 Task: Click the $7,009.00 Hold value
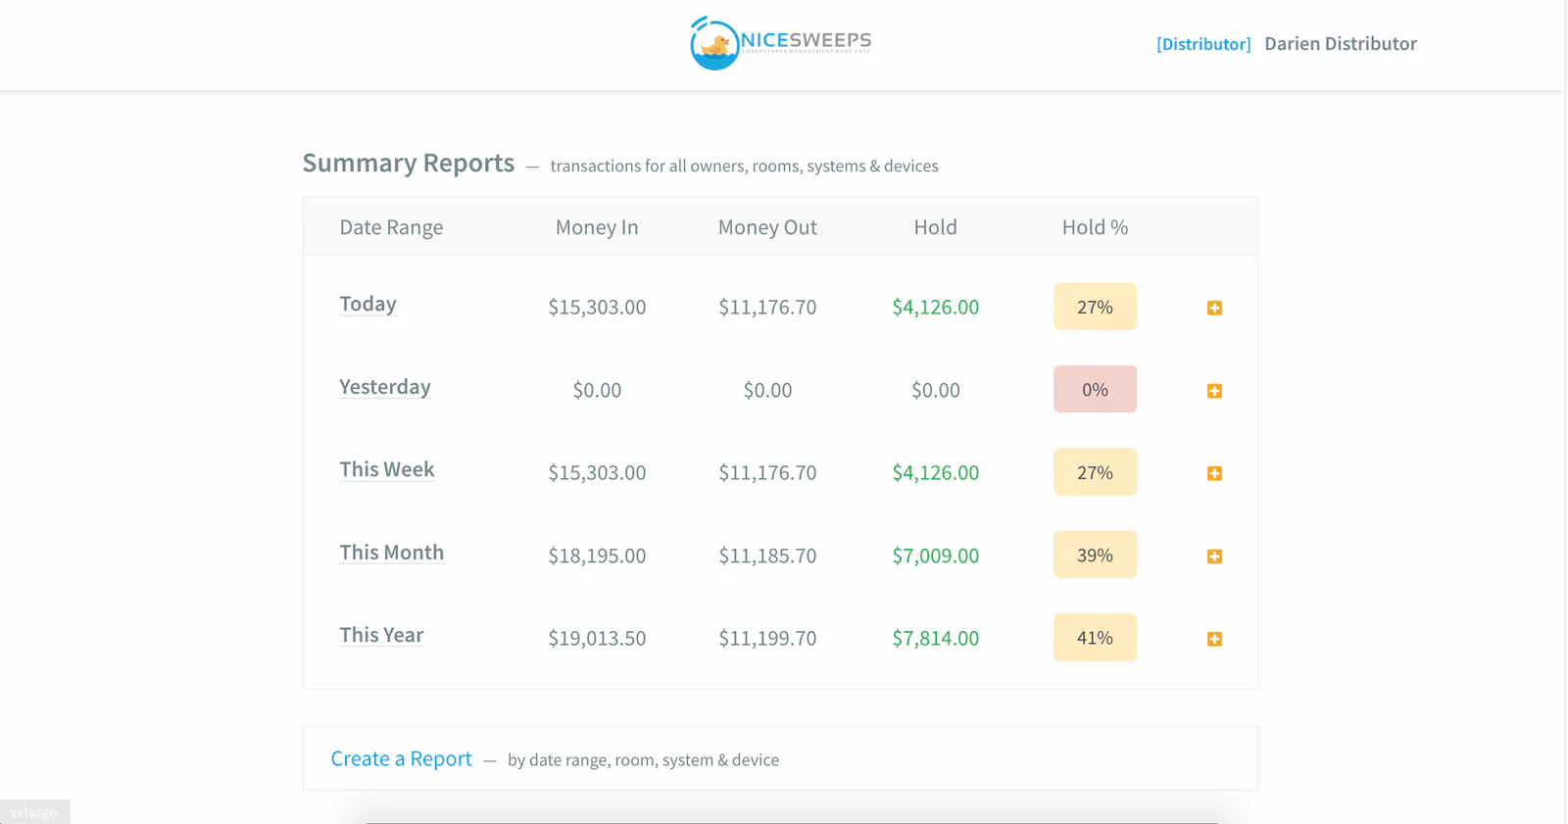pos(936,556)
